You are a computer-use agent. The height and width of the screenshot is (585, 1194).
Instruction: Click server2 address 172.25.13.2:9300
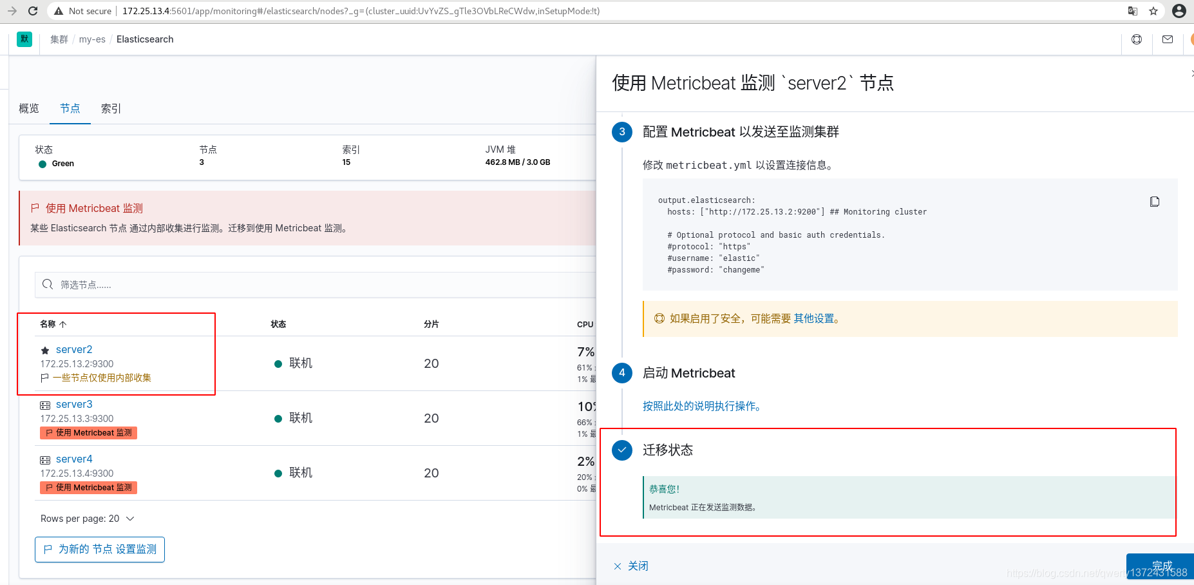pyautogui.click(x=77, y=364)
